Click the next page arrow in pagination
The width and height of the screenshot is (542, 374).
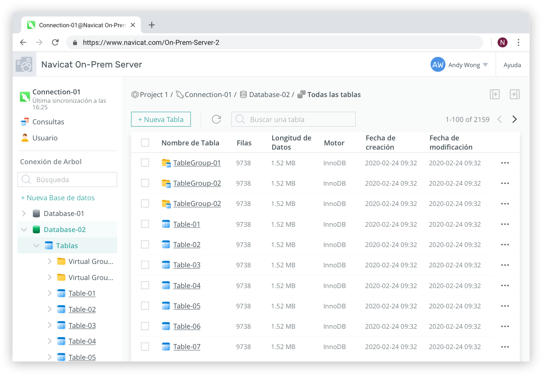click(515, 119)
